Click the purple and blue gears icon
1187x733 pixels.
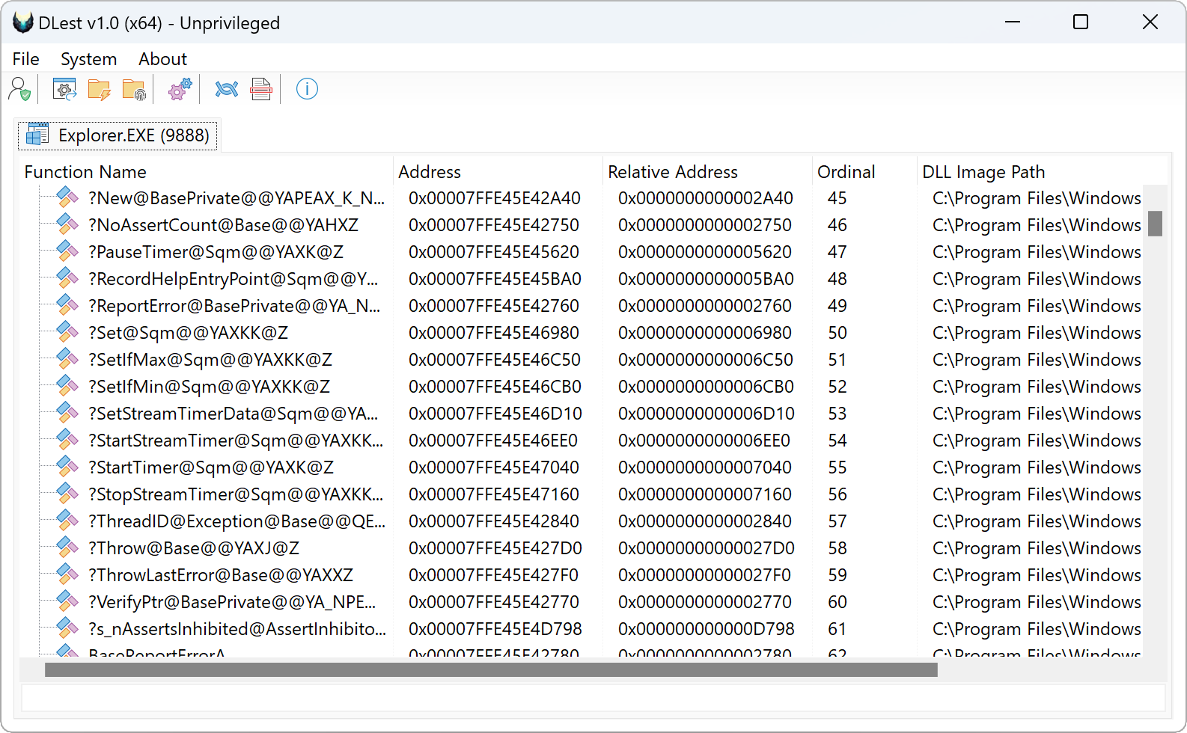click(180, 89)
